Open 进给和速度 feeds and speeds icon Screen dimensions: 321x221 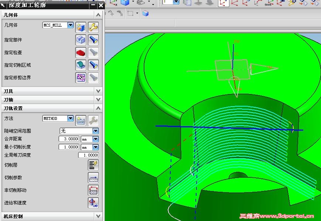tap(93, 203)
